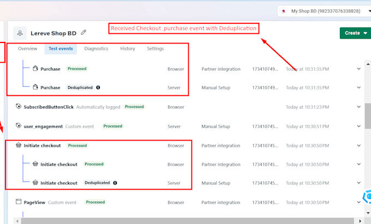Switch to the Diagnostics tab

pos(96,49)
